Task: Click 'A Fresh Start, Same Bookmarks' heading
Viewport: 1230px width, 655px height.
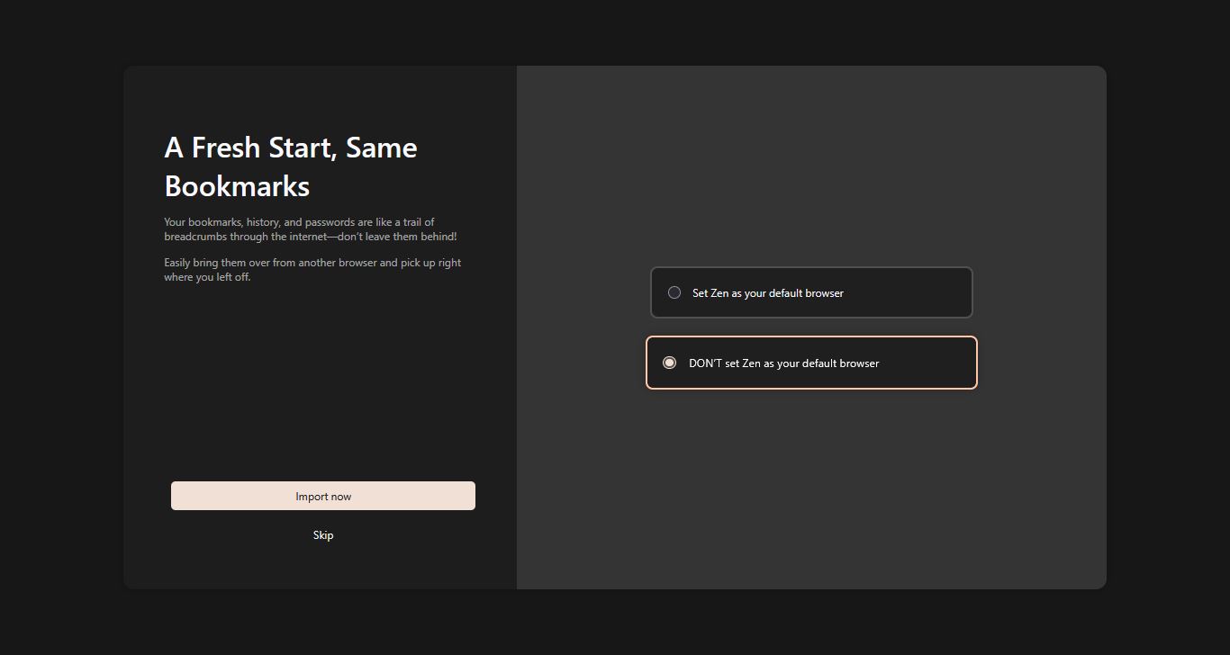Action: [x=291, y=166]
